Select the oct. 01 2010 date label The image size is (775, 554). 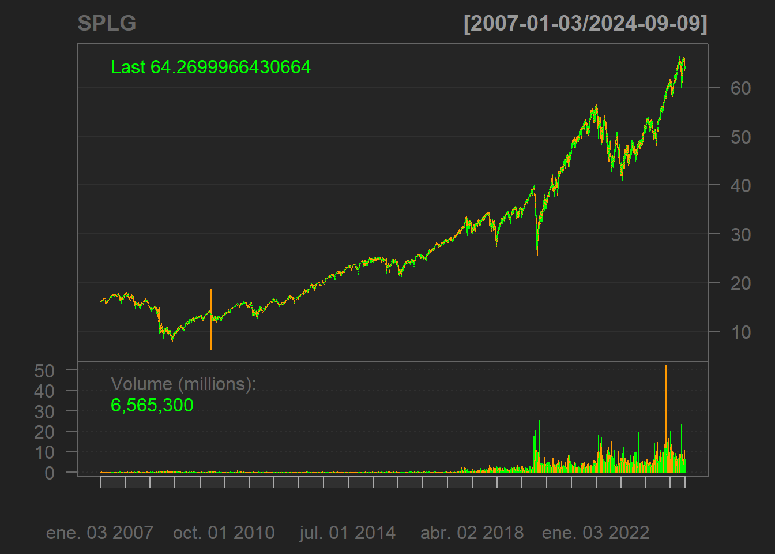click(x=224, y=533)
